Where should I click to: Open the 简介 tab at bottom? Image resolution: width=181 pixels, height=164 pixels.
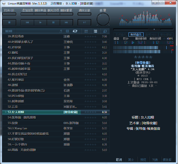131,160
